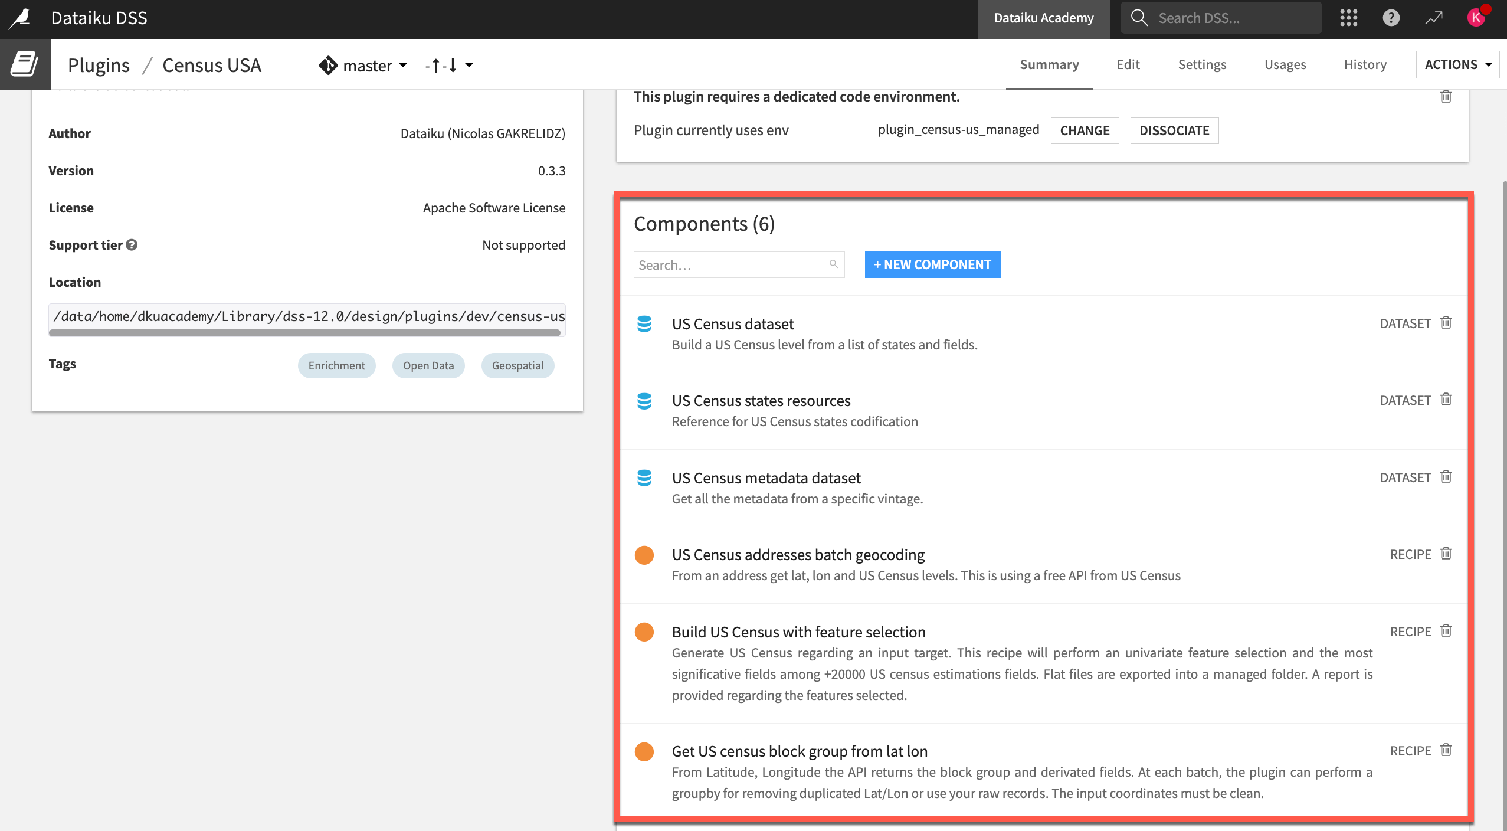The image size is (1507, 831).
Task: Delete the code environment trash icon
Action: click(x=1446, y=96)
